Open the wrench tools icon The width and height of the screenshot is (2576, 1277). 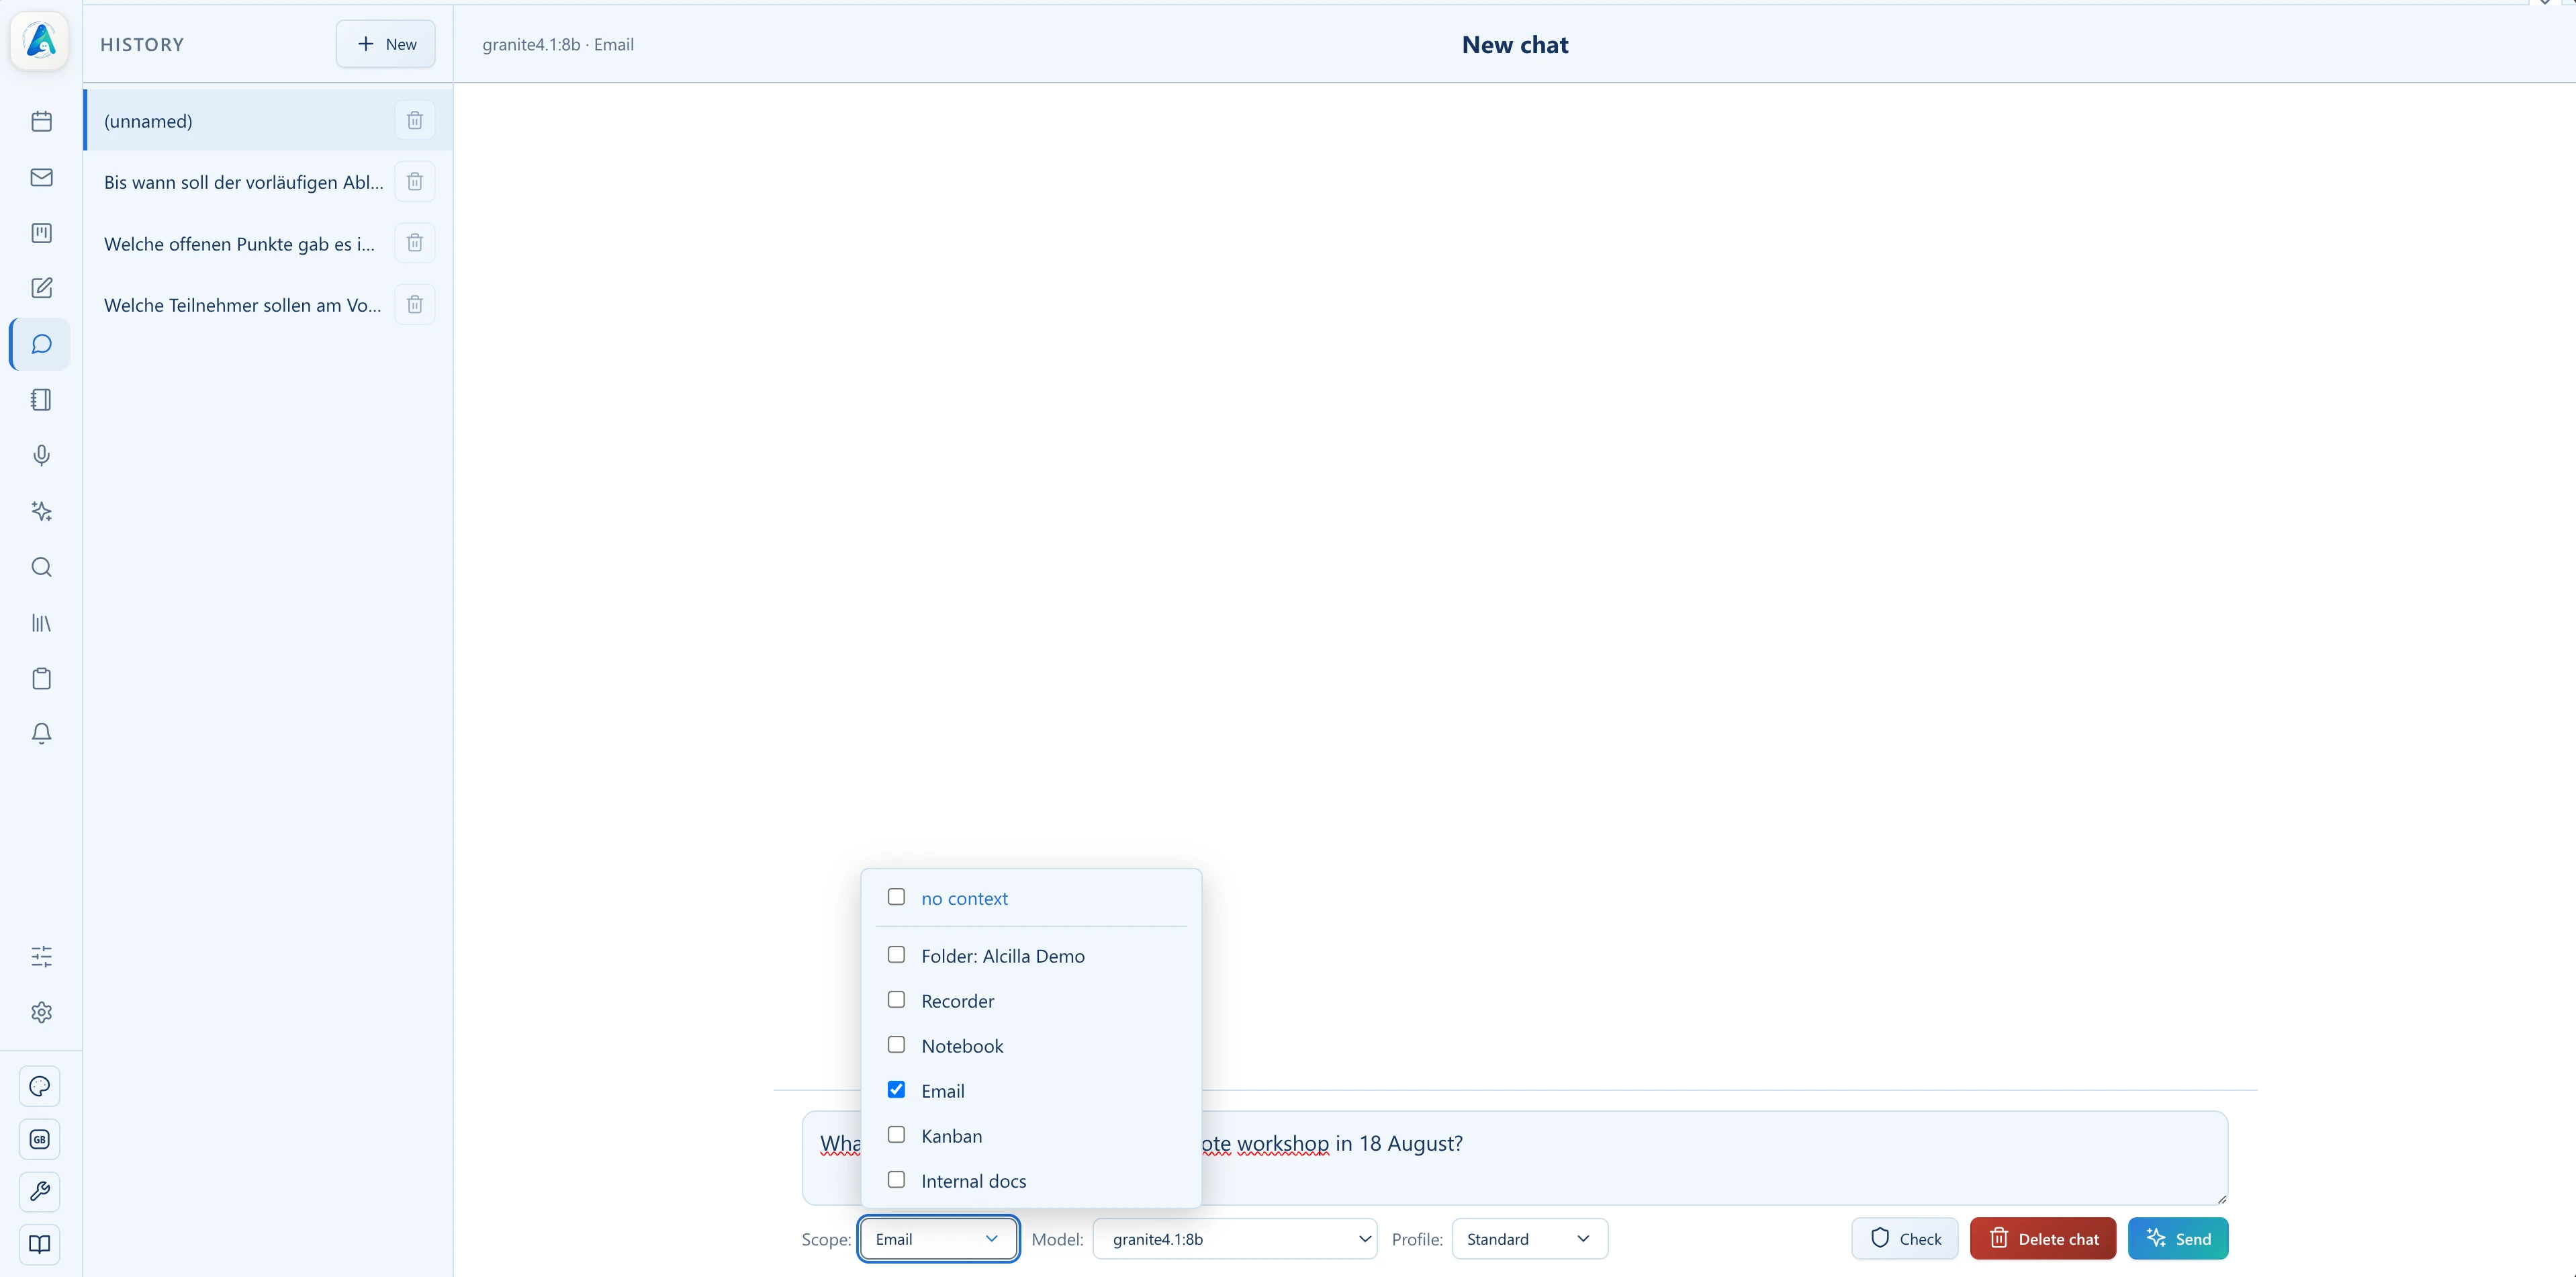pos(40,1191)
